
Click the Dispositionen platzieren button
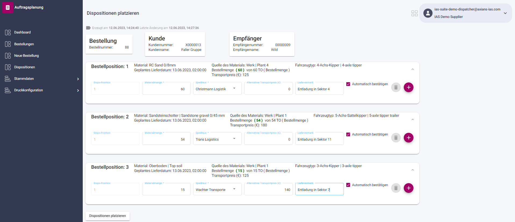pyautogui.click(x=107, y=216)
